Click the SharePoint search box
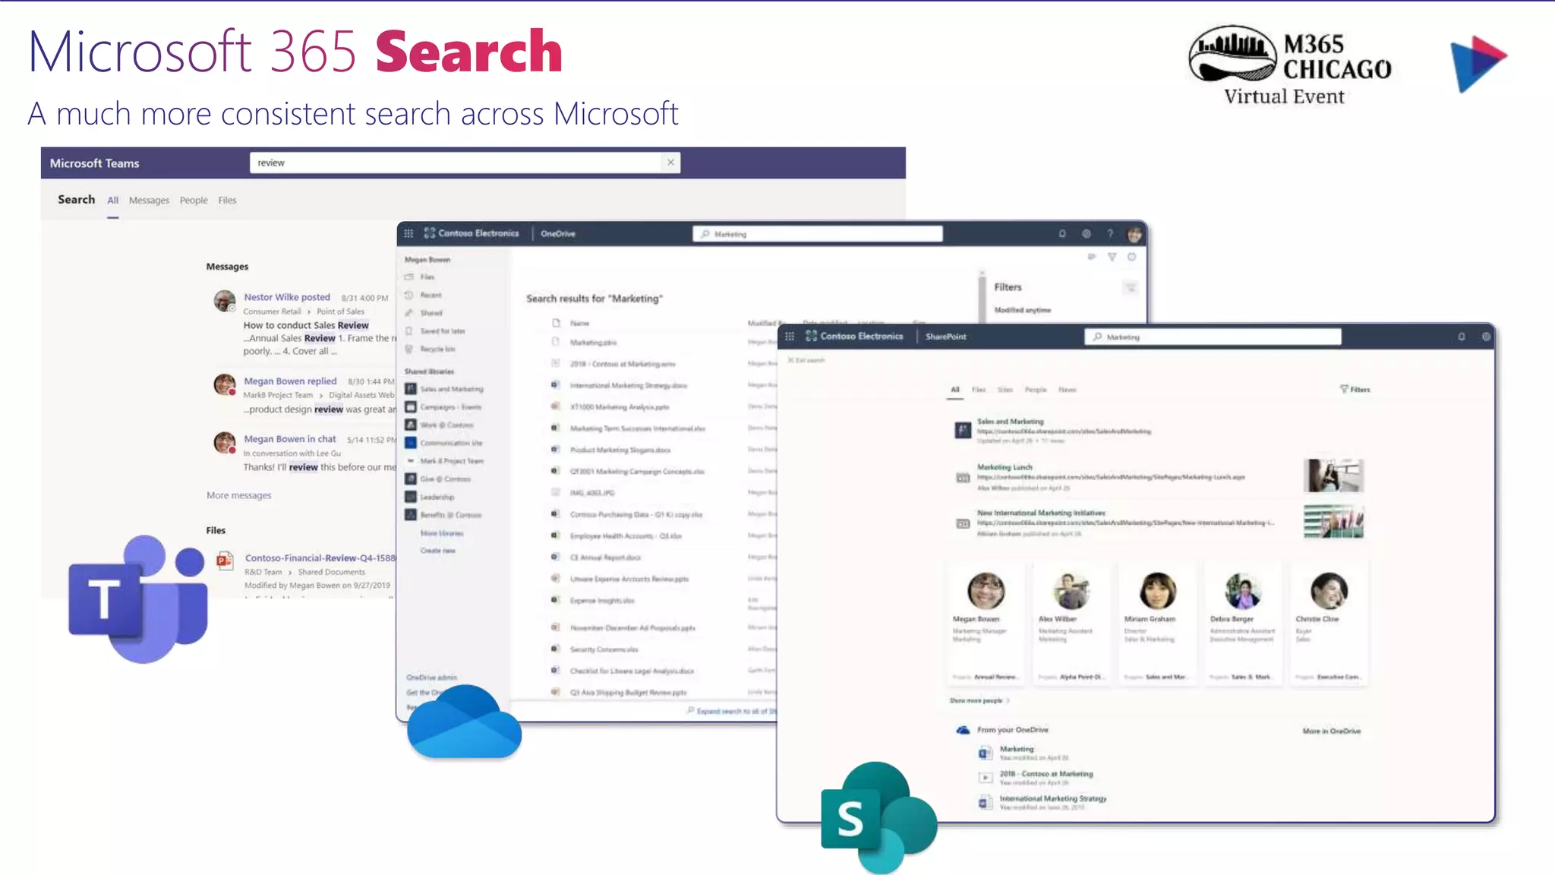This screenshot has height=875, width=1555. tap(1213, 336)
